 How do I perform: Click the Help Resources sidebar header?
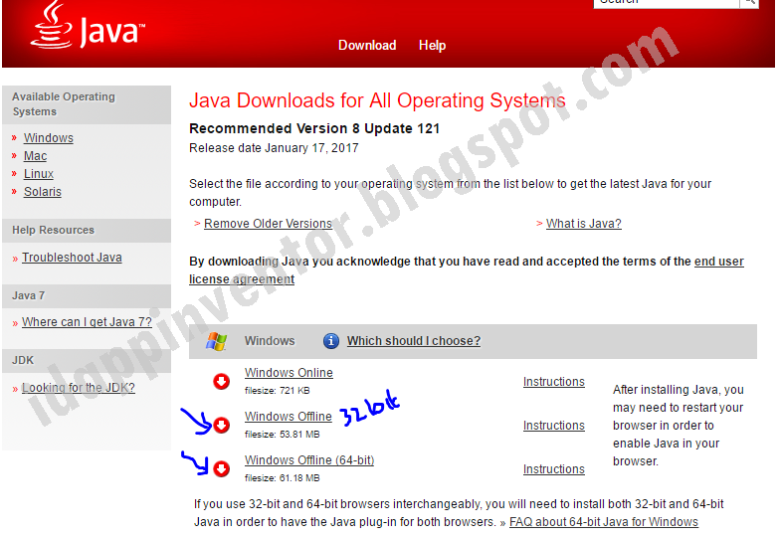87,230
